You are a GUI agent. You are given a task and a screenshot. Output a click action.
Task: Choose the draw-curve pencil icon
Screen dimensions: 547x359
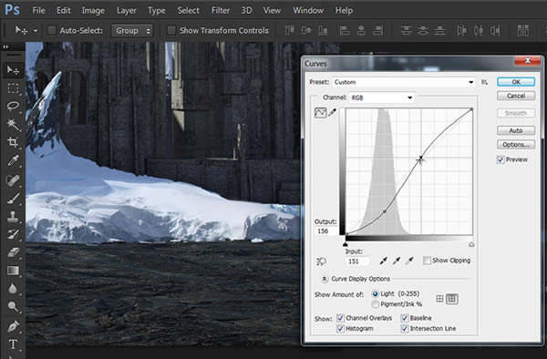[x=333, y=112]
